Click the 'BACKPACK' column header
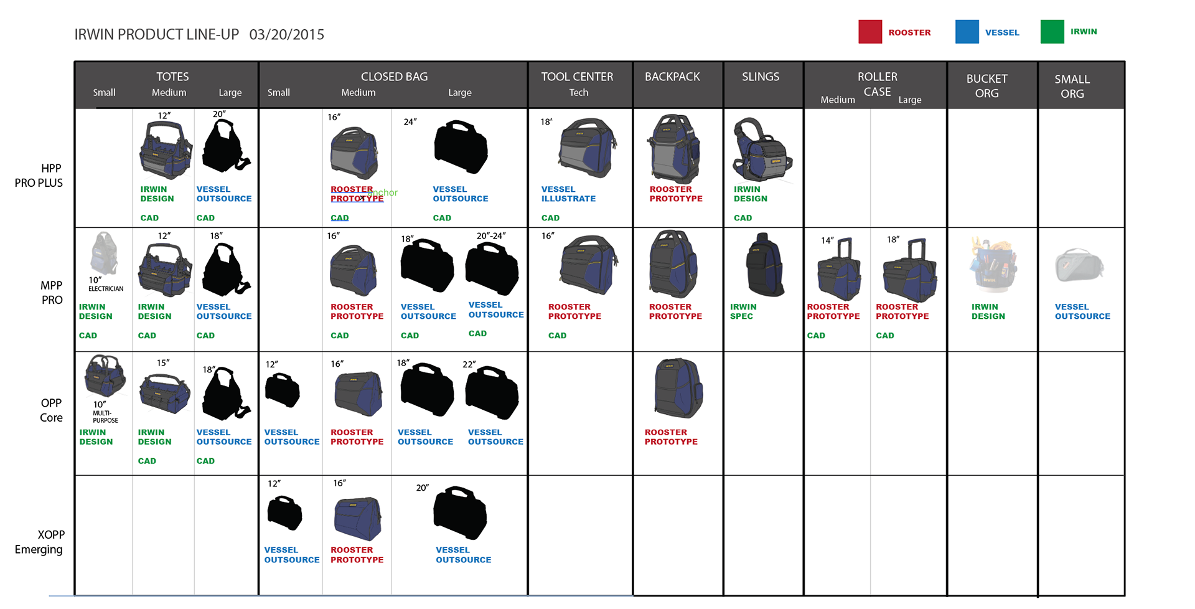 [672, 77]
